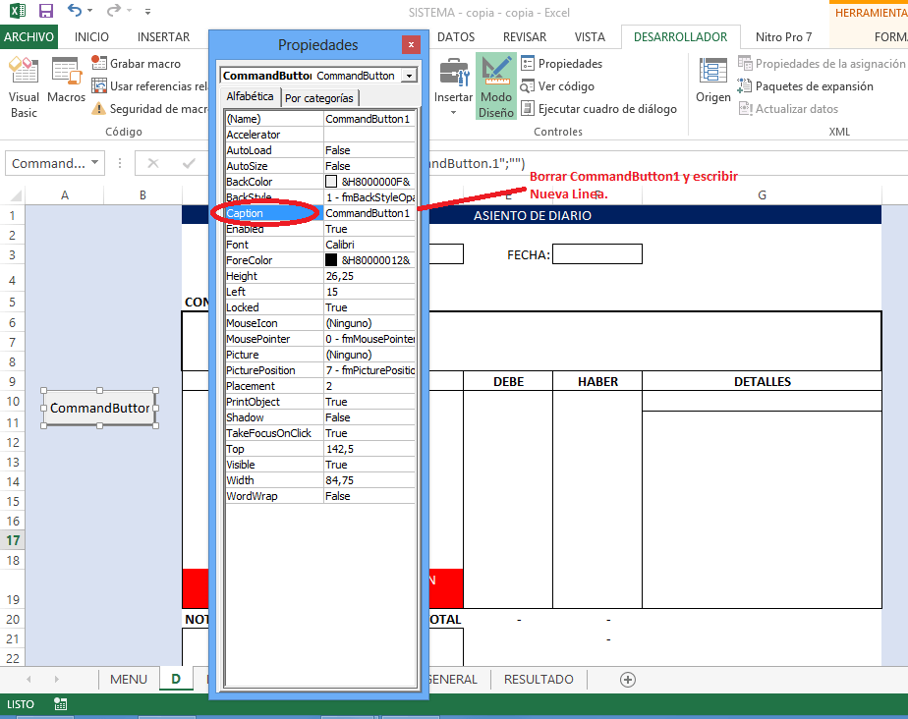Click the BackColor color swatch
The image size is (908, 719).
(331, 182)
